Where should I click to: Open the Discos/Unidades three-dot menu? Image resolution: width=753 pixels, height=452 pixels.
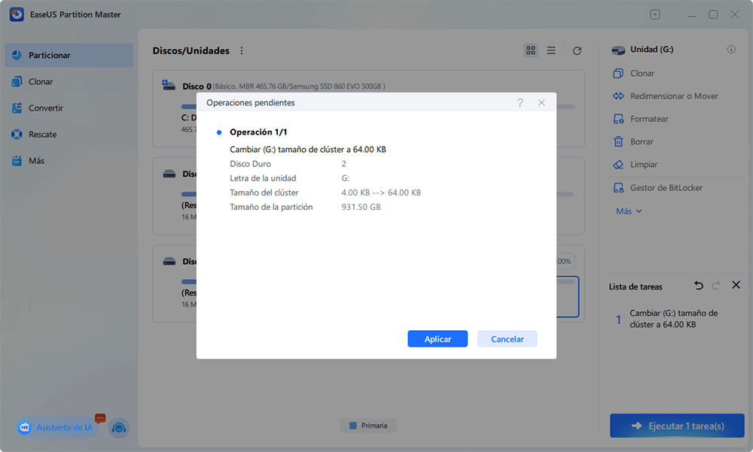(241, 50)
